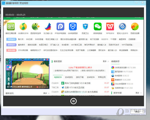Select the first carousel dot indicator
This screenshot has height=120, width=150.
pos(37,87)
